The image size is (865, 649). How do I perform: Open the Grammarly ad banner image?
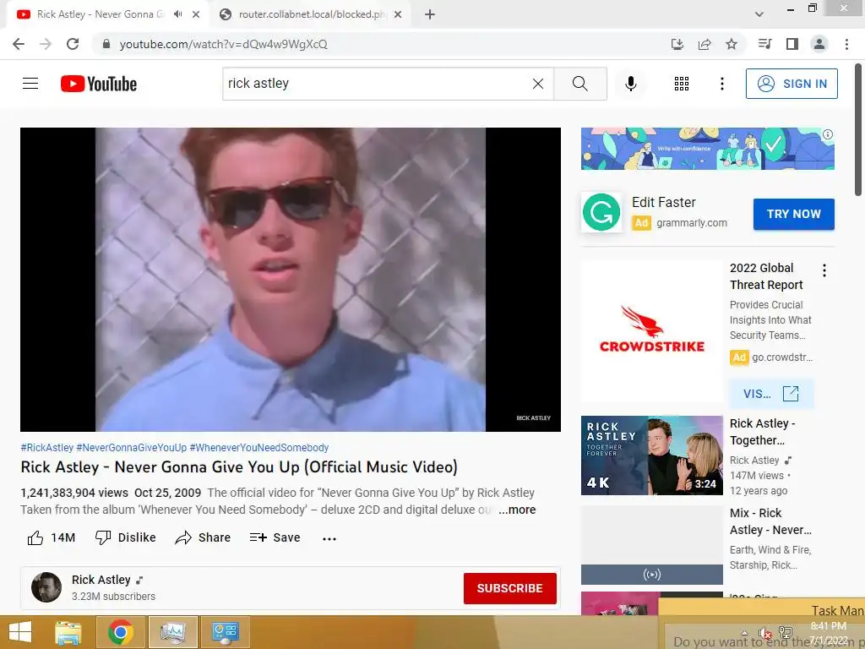pos(708,149)
